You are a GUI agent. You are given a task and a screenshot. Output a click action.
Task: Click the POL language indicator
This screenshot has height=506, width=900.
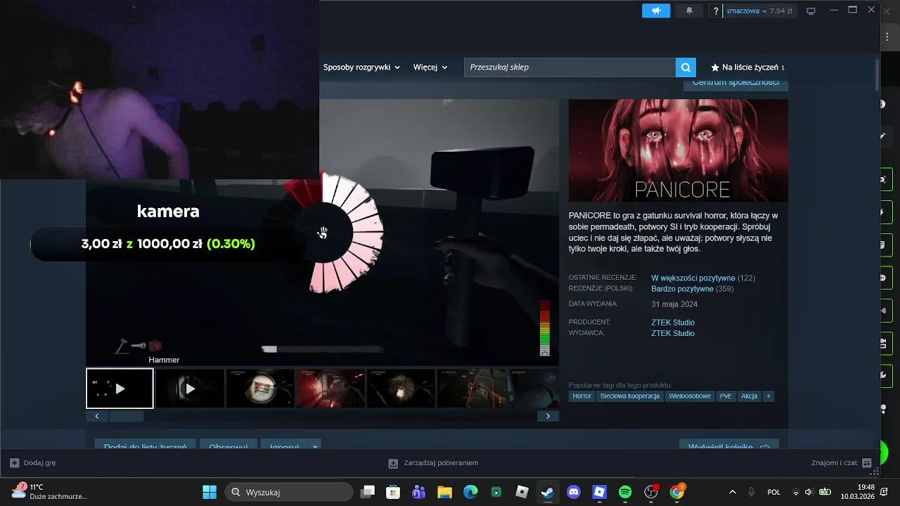(x=773, y=492)
